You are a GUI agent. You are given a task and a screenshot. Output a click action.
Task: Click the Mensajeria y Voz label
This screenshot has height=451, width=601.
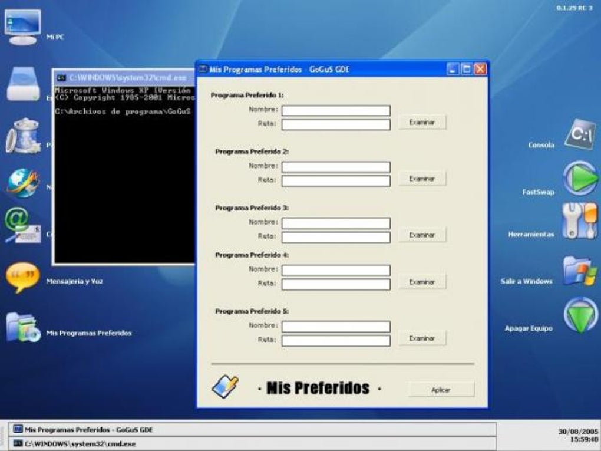[75, 281]
